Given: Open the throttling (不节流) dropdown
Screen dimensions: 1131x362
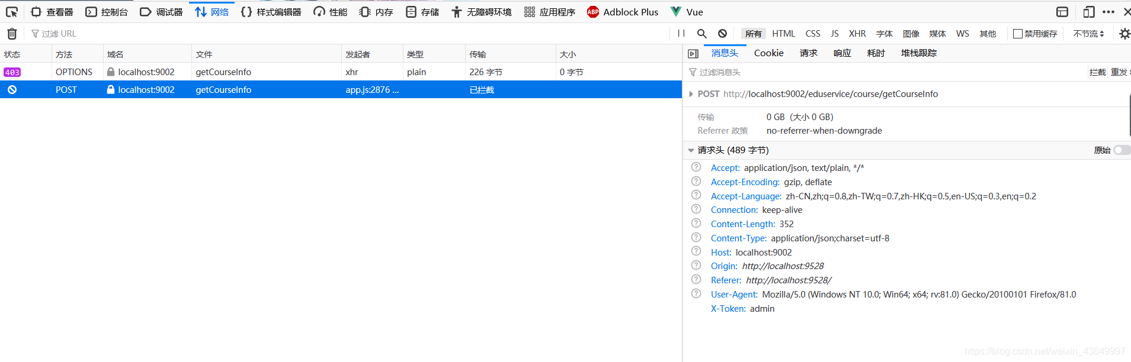Looking at the screenshot, I should tap(1089, 34).
